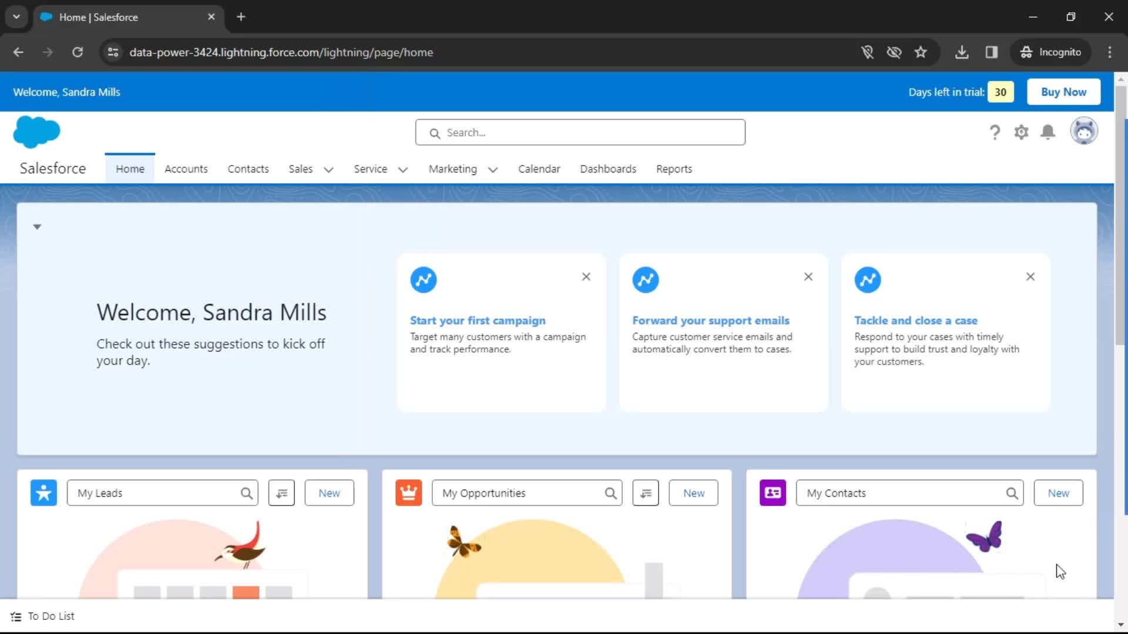Open the Start your first campaign link

(x=478, y=321)
